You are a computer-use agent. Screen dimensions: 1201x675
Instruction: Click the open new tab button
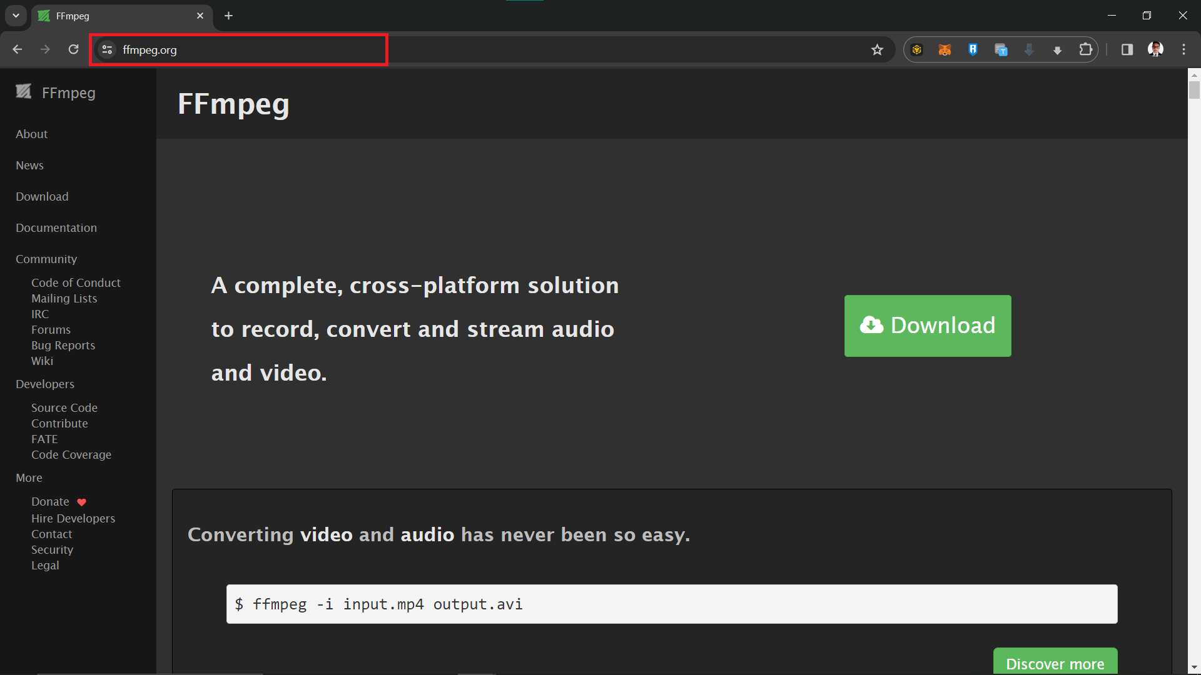230,16
